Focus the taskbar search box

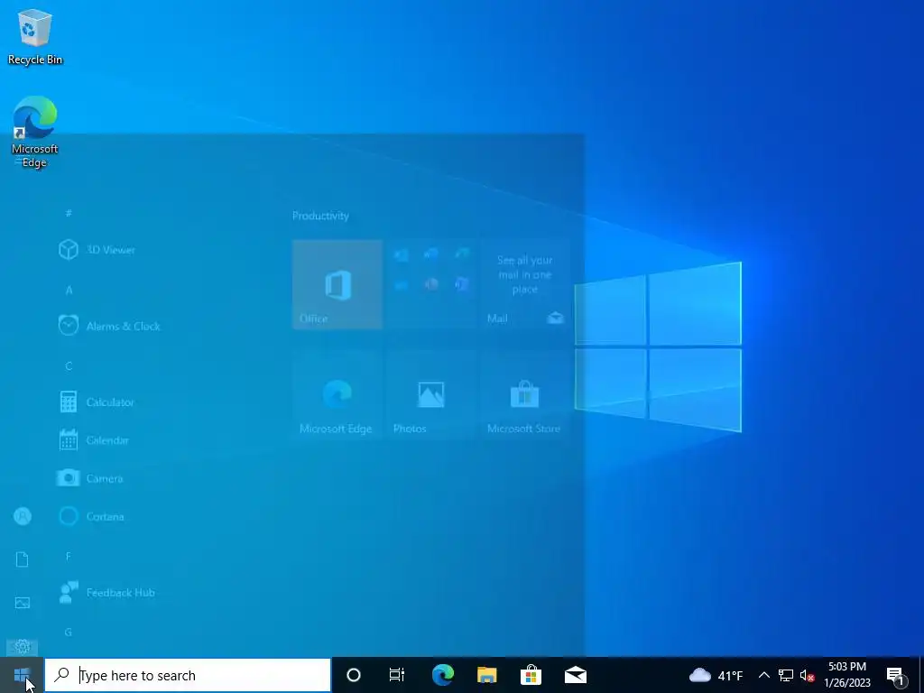[x=188, y=675]
